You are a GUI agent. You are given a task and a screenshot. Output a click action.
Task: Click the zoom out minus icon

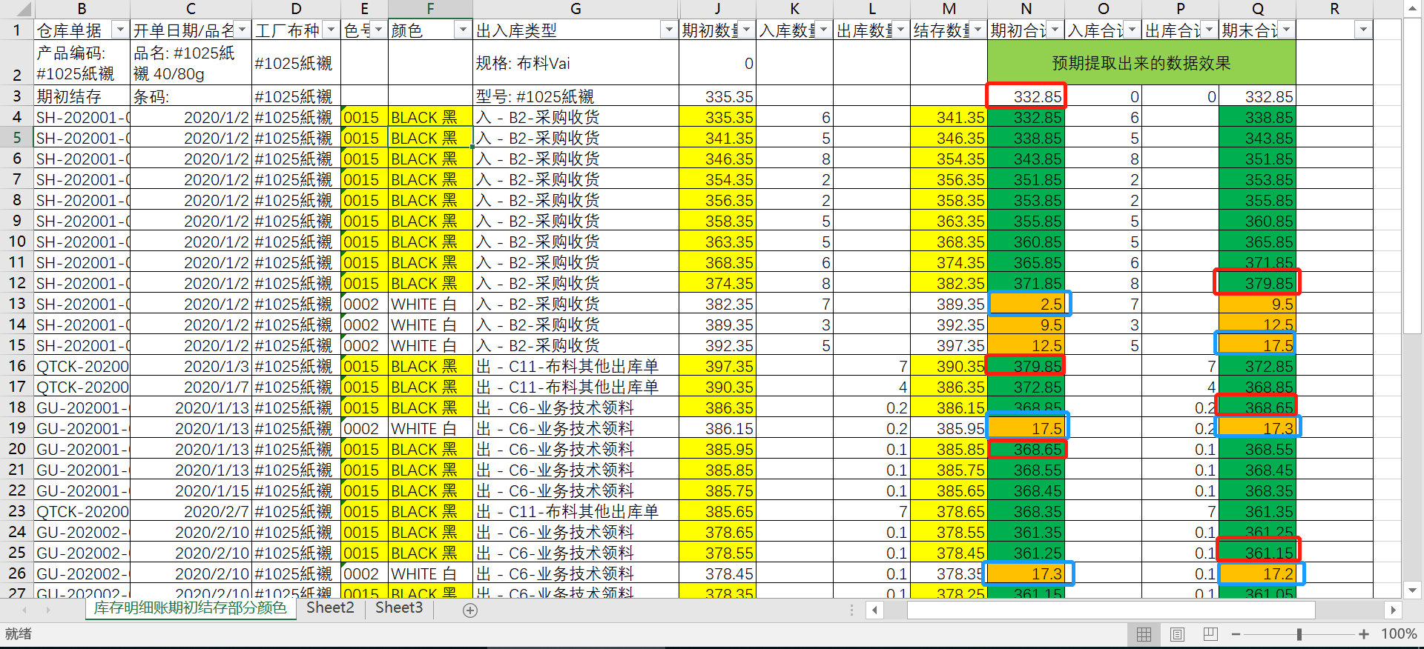(1236, 634)
